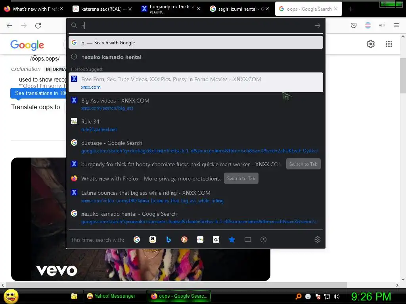
Task: Search in open Tabs using the tab icon
Action: click(248, 239)
